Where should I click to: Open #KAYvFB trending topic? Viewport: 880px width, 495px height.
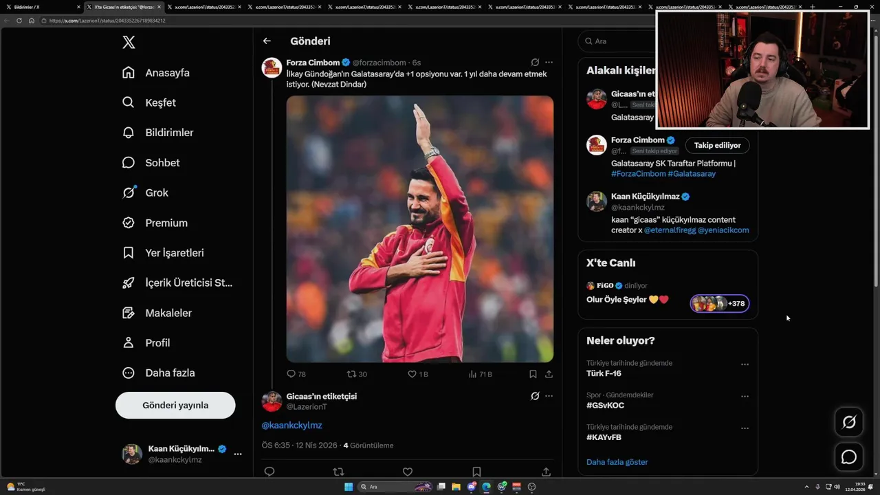[x=604, y=437]
